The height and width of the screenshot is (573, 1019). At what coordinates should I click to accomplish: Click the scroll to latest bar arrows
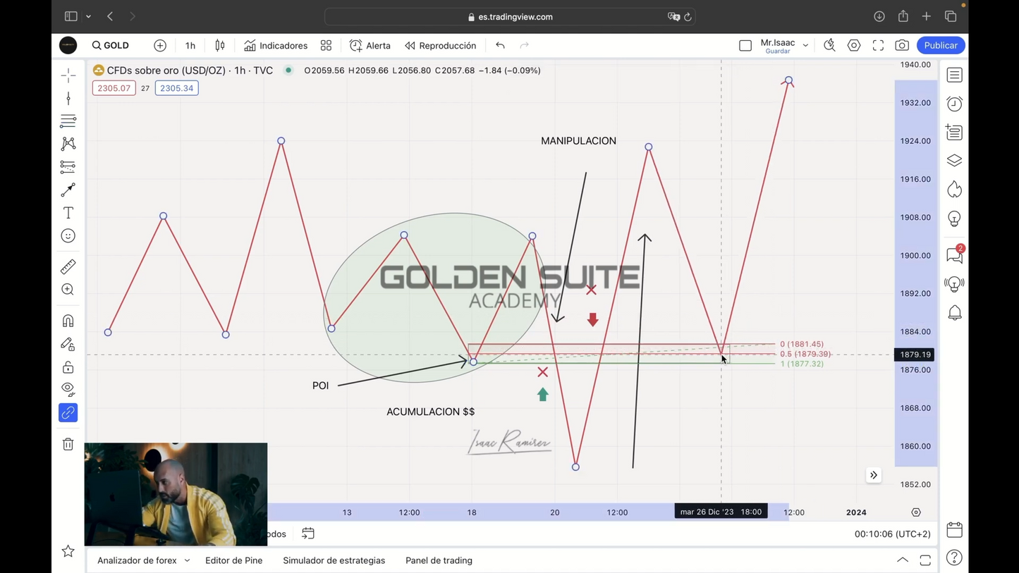(874, 475)
